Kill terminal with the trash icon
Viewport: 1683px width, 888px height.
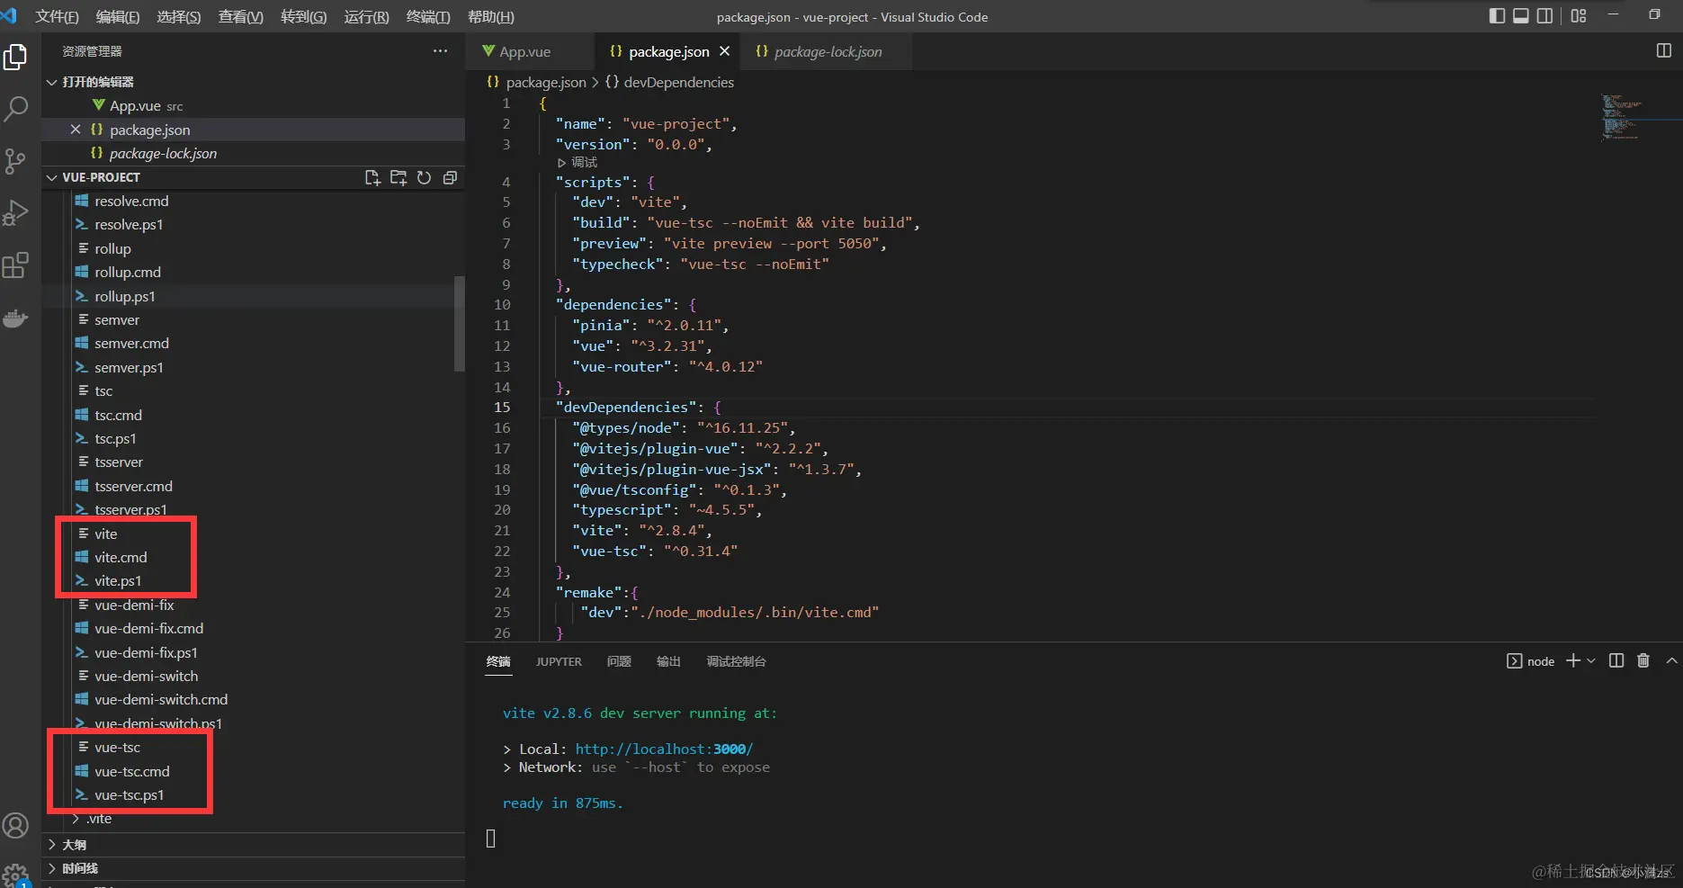[x=1643, y=660]
